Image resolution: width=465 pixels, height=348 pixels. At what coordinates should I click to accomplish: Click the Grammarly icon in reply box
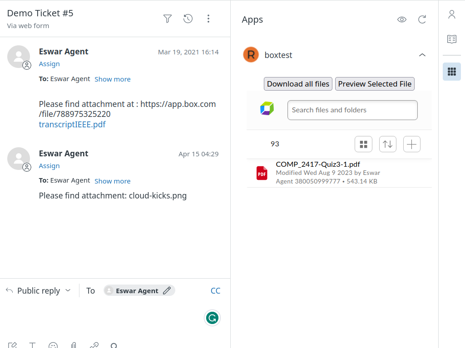pos(212,318)
